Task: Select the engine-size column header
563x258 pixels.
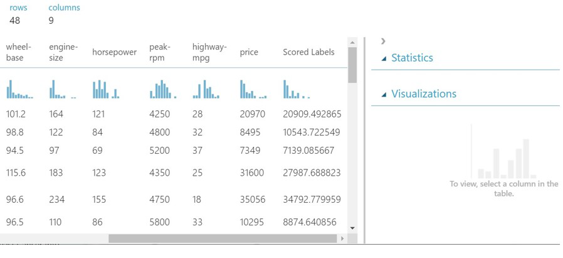Action: tap(63, 52)
